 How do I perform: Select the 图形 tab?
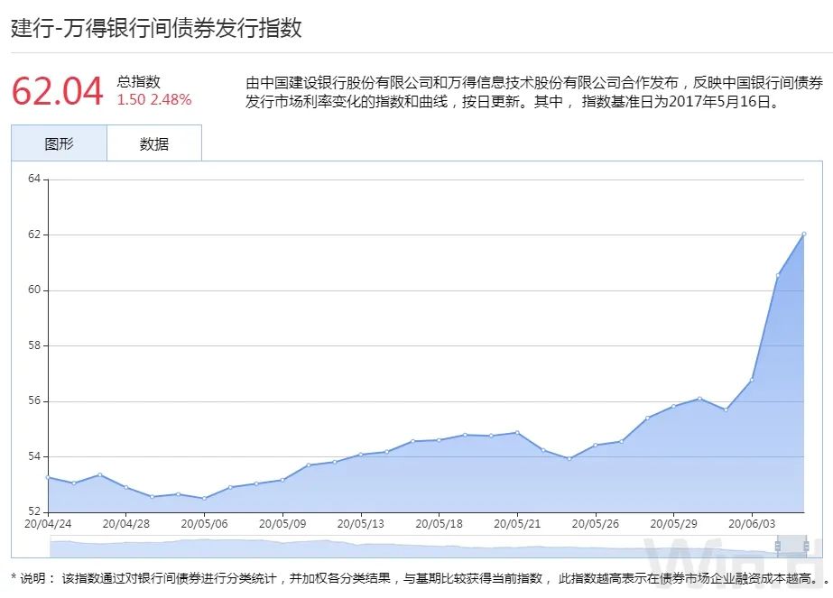(59, 143)
